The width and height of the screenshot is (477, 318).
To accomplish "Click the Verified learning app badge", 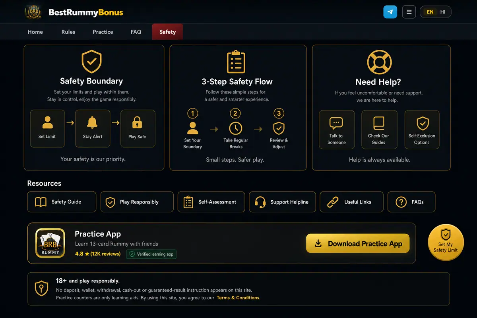I will coord(151,254).
